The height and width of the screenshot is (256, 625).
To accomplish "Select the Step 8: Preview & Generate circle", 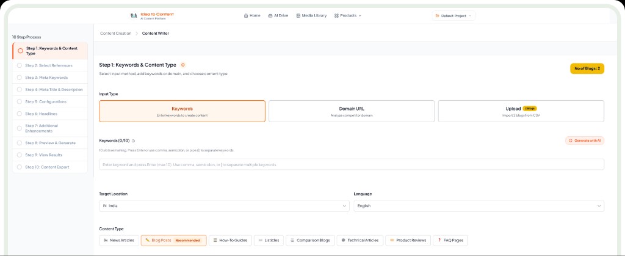I will (20, 143).
